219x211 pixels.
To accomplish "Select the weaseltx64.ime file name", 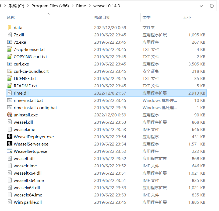I will (29, 180).
